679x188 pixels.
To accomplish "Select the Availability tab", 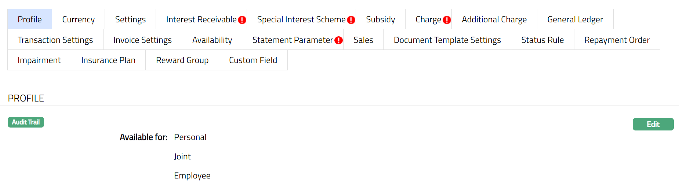I will (x=212, y=40).
